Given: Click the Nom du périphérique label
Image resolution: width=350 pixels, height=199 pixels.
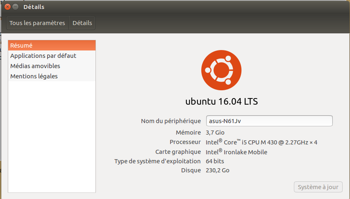Looking at the screenshot, I should click(171, 121).
